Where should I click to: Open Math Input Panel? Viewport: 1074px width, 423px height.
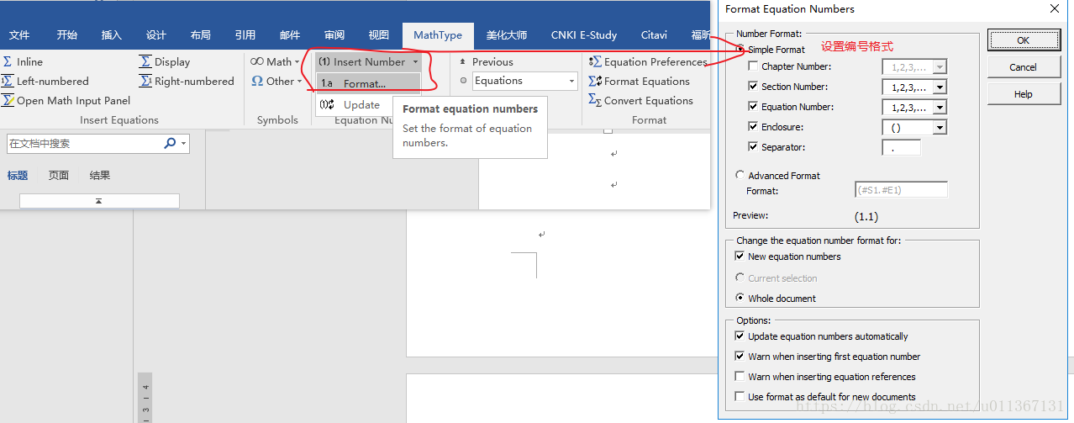66,100
